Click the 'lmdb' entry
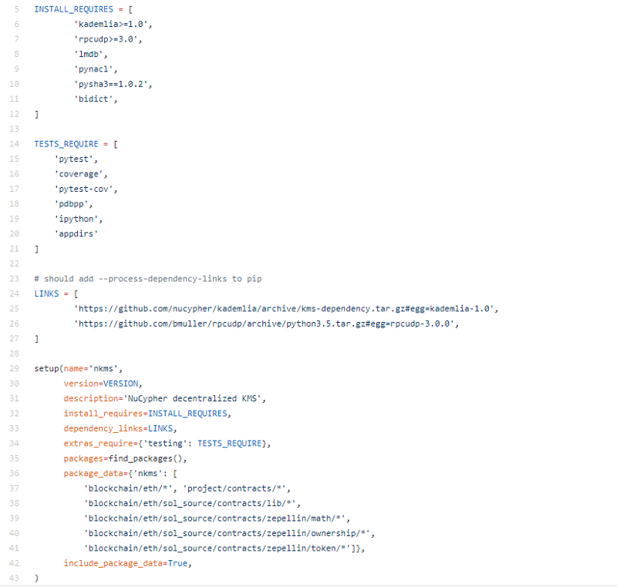 89,54
